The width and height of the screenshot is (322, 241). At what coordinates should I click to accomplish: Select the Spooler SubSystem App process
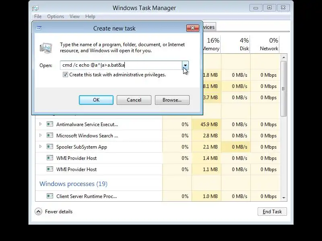tap(158, 147)
